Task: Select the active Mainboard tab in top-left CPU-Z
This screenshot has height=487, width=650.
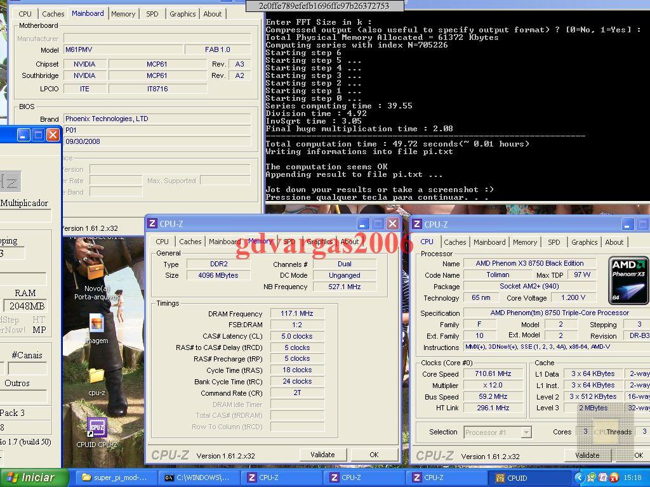Action: [88, 13]
